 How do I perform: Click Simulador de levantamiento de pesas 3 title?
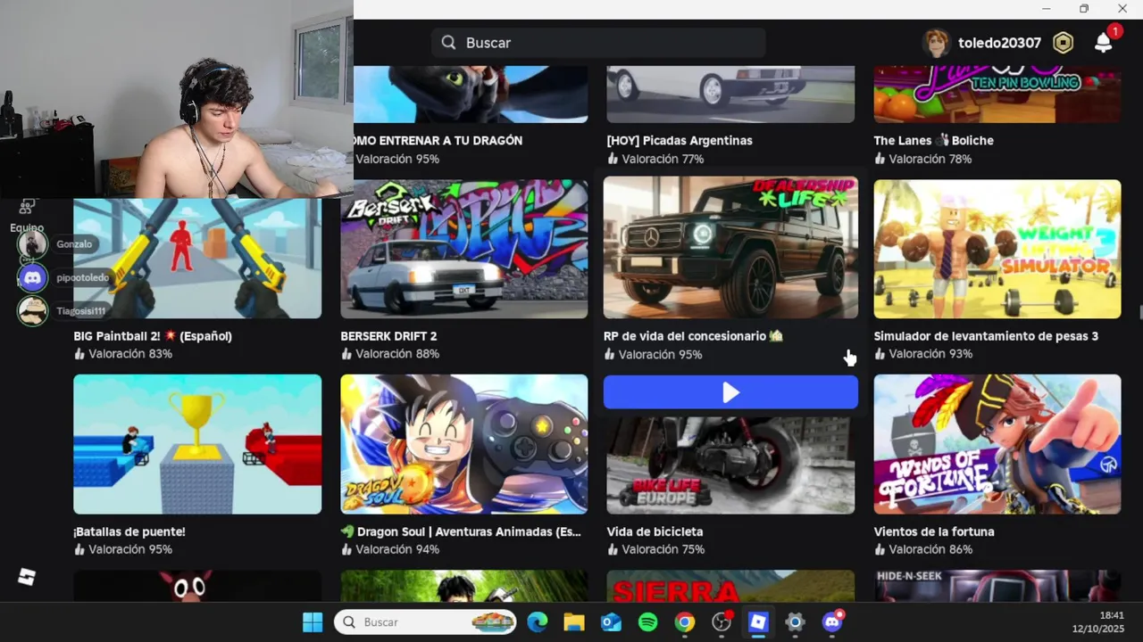click(x=986, y=336)
